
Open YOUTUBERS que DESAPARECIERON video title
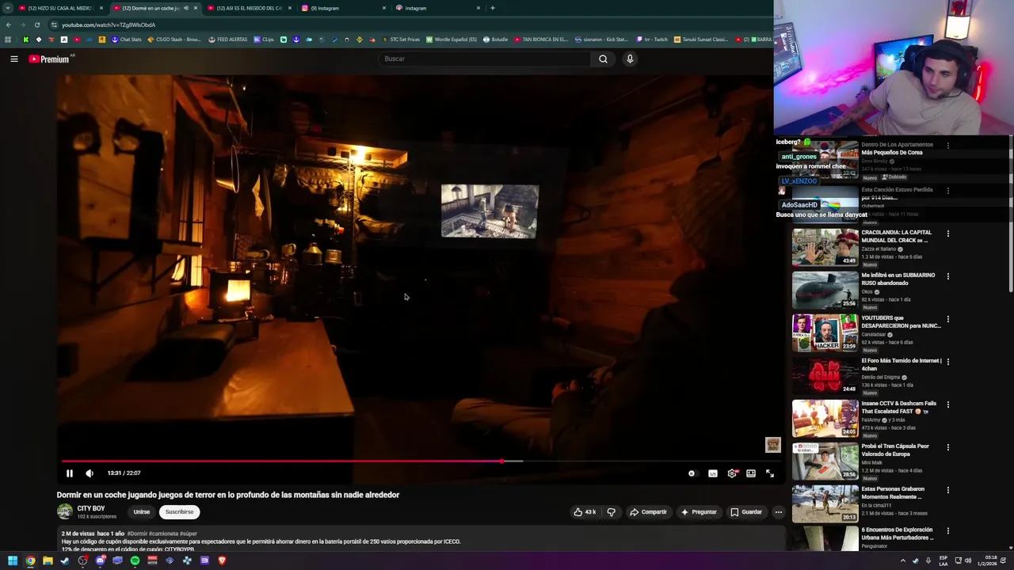(901, 321)
